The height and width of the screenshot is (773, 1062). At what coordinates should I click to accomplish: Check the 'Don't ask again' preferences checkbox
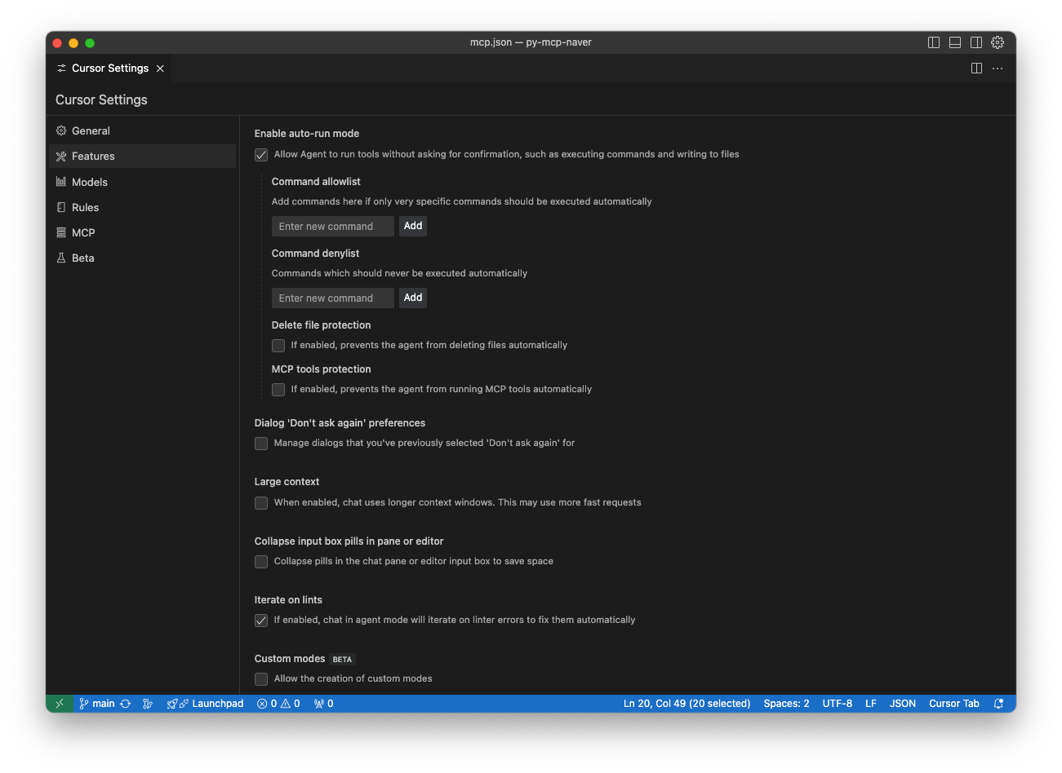click(261, 444)
